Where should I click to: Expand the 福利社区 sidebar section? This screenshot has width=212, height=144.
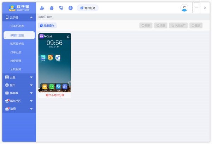pos(31,101)
